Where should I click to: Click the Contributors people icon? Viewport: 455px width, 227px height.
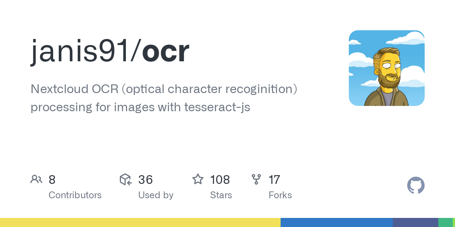point(36,179)
